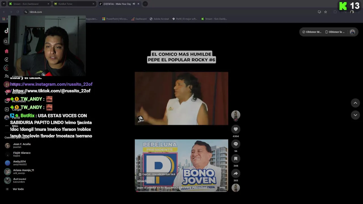Open the apps grid bookmark icon
363x204 pixels.
coord(3,19)
